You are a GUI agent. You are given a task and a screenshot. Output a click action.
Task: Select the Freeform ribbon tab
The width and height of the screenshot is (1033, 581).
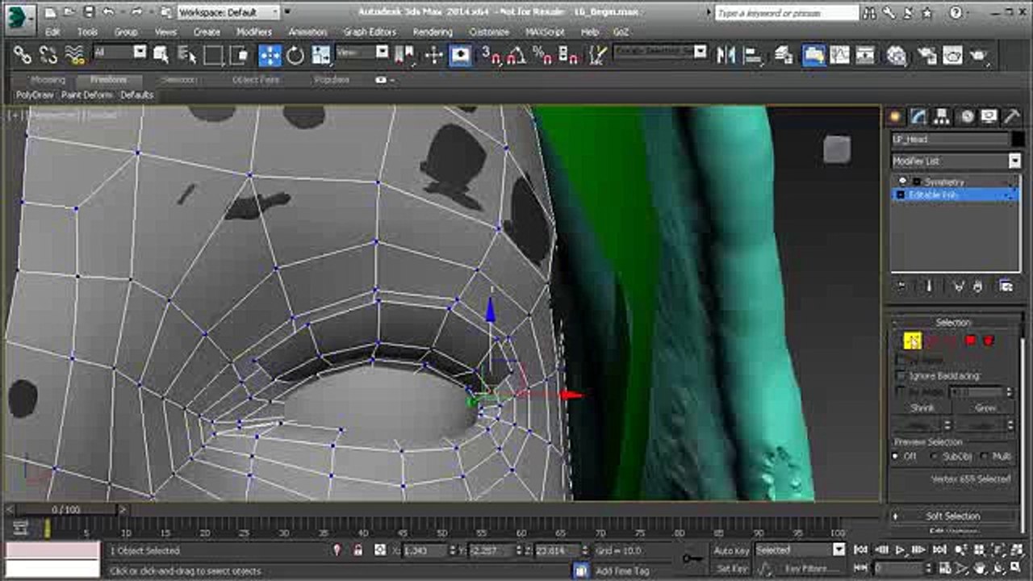tap(108, 80)
